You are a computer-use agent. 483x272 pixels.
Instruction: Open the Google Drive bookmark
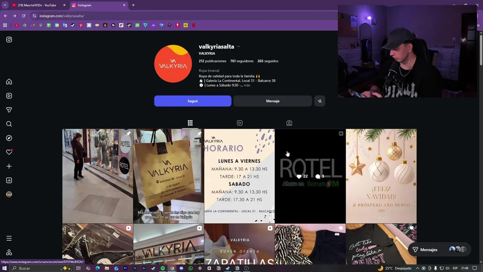coord(25,25)
